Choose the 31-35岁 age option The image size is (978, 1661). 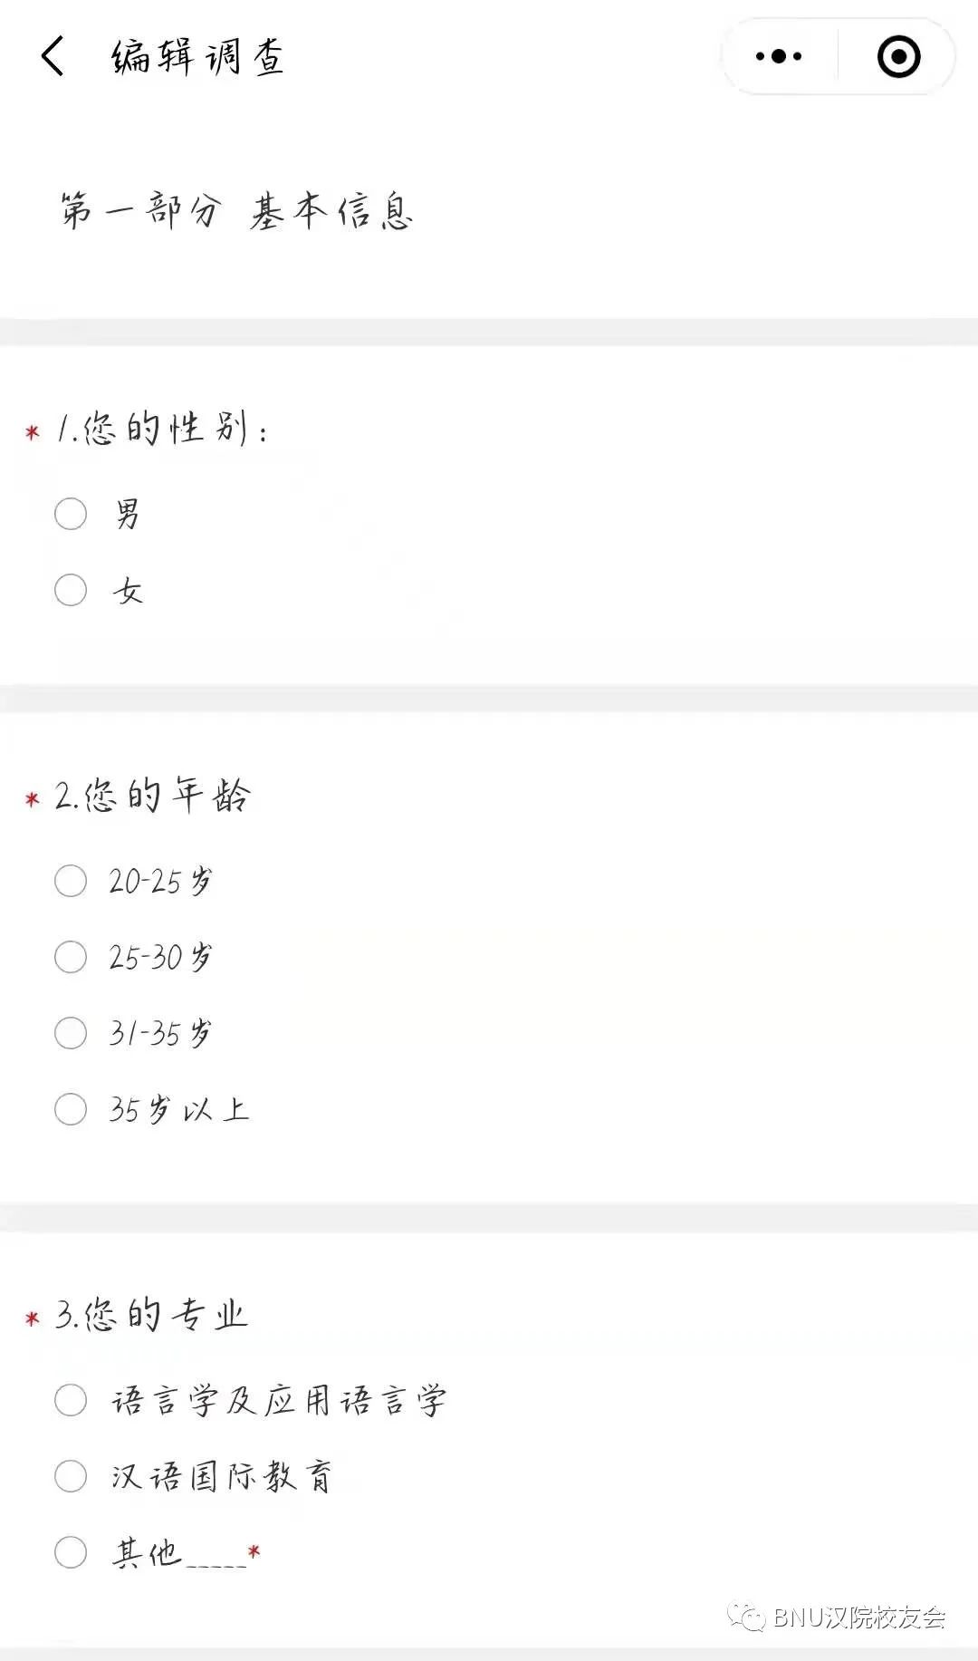69,1031
